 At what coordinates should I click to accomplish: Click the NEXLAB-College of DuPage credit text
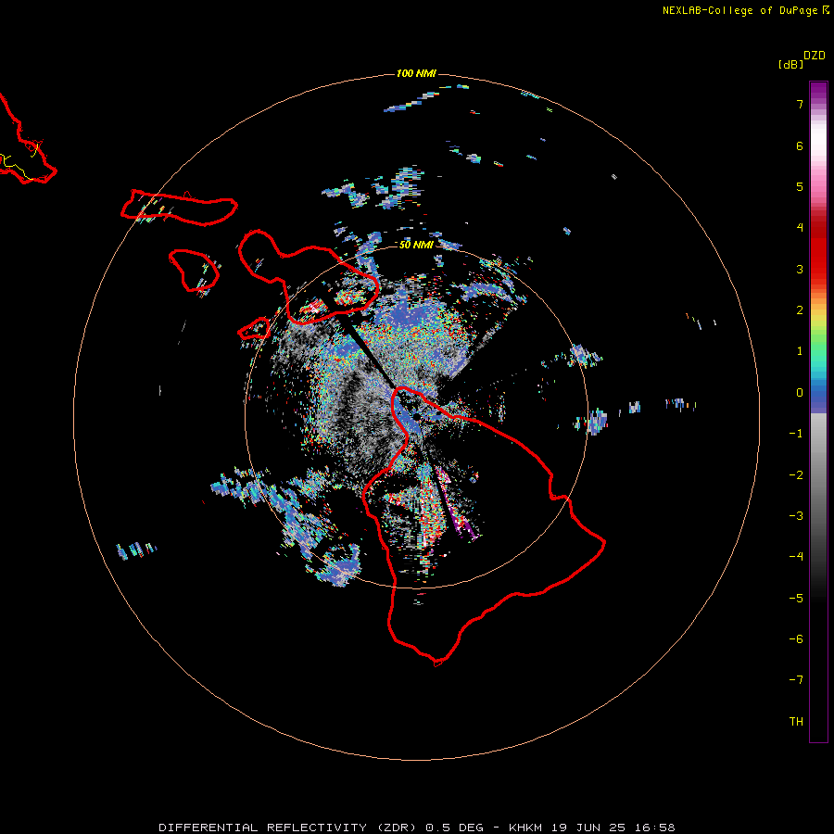click(x=739, y=10)
